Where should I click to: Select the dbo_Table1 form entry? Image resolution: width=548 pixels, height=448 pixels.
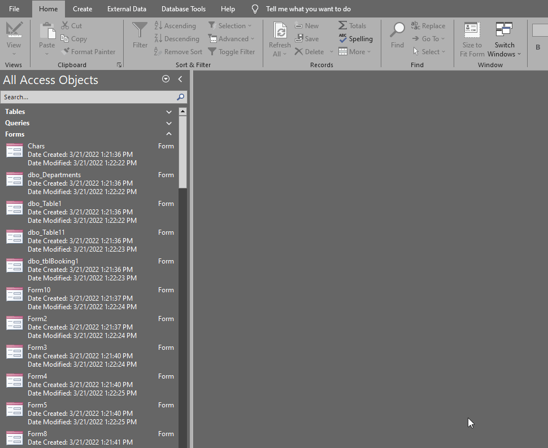point(90,212)
